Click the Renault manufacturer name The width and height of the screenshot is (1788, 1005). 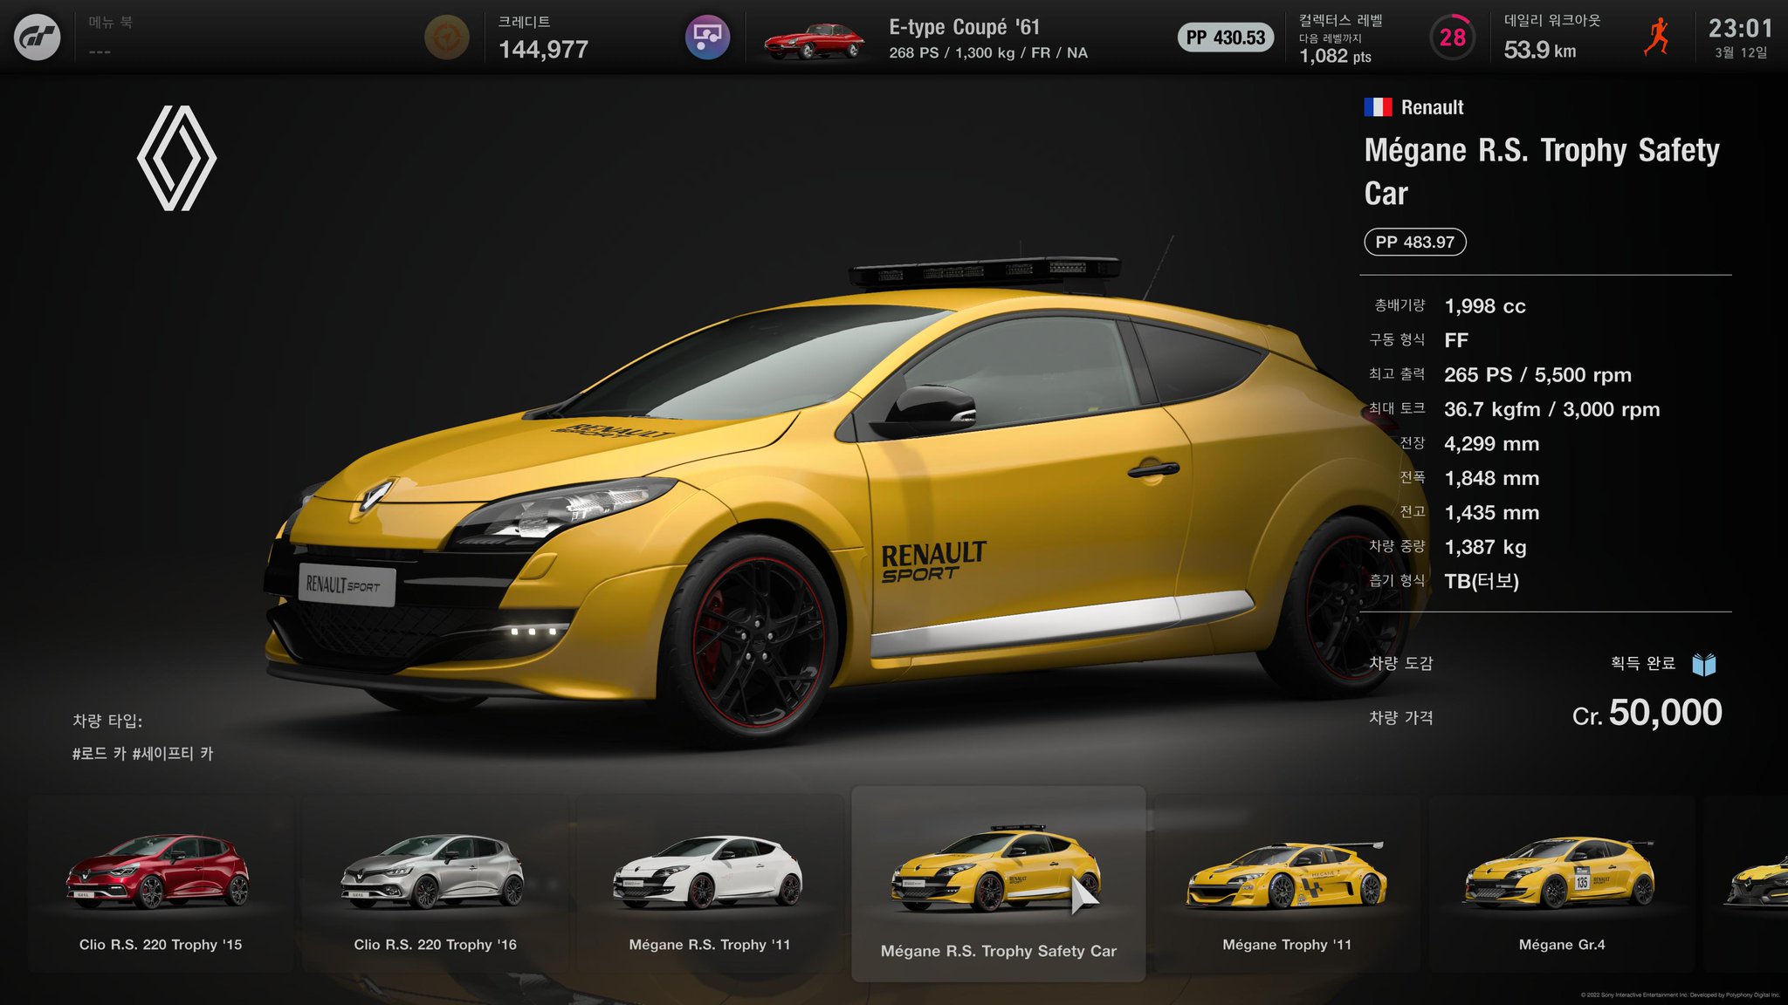point(1432,107)
